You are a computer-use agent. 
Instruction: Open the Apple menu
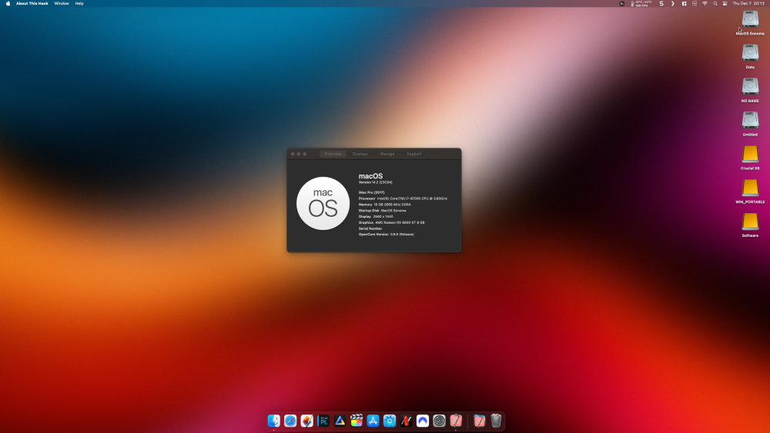[x=8, y=3]
